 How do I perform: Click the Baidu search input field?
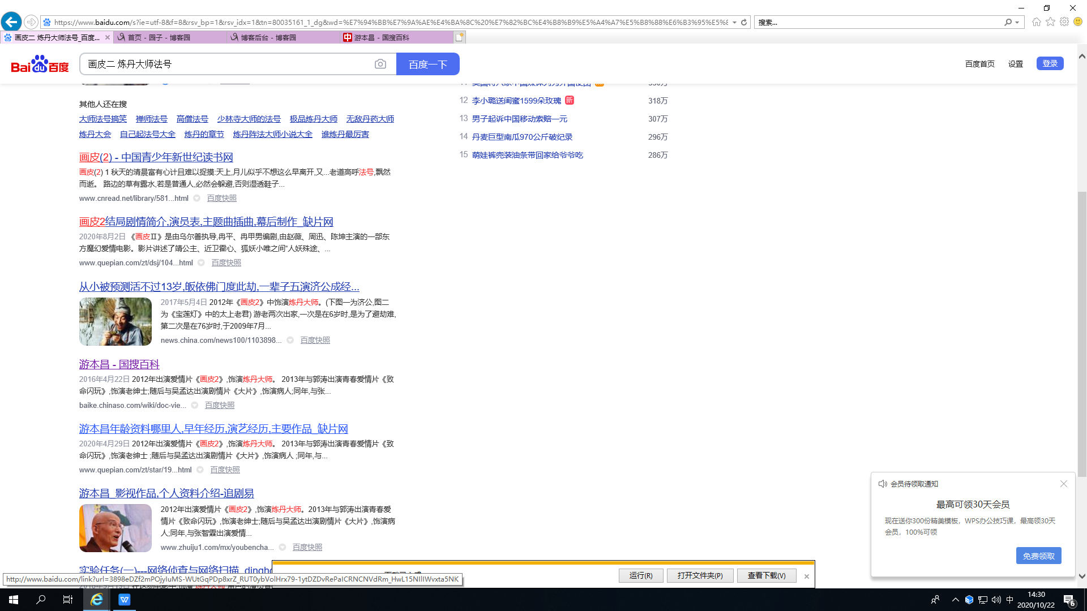coord(226,64)
